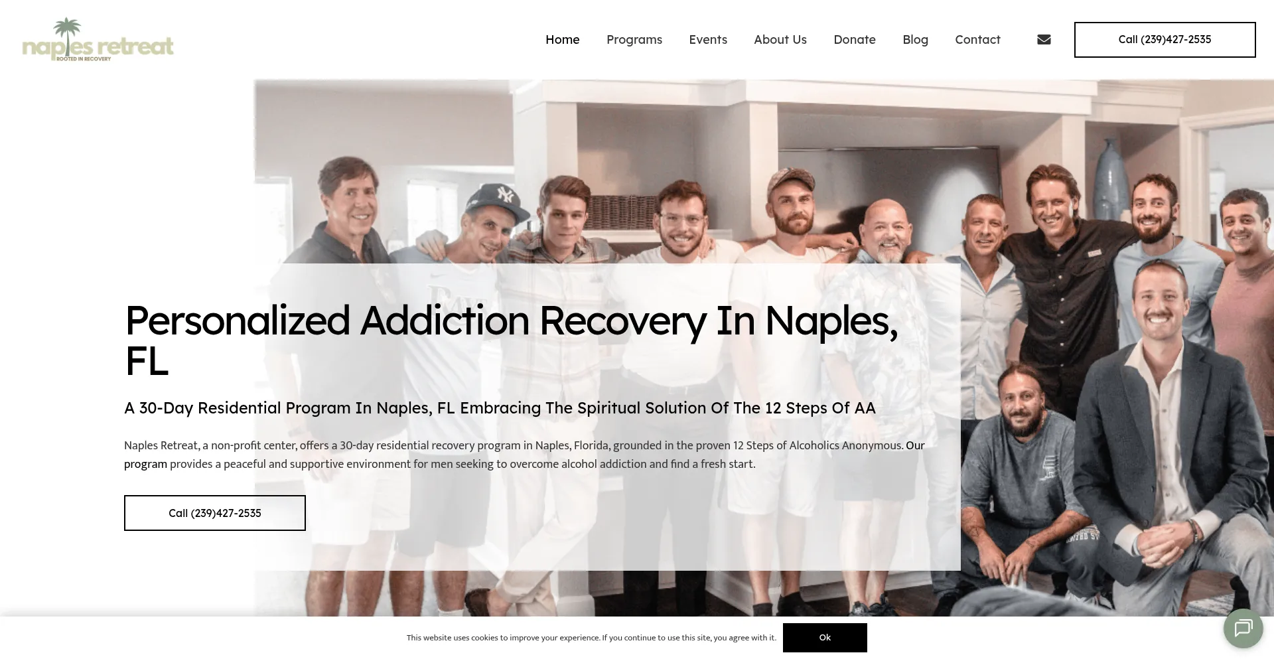Click the envelope email icon in header
The width and height of the screenshot is (1274, 659).
tap(1044, 39)
